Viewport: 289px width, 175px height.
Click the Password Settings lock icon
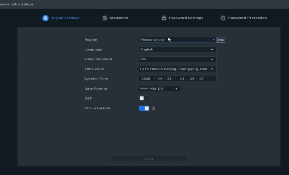coord(164,18)
